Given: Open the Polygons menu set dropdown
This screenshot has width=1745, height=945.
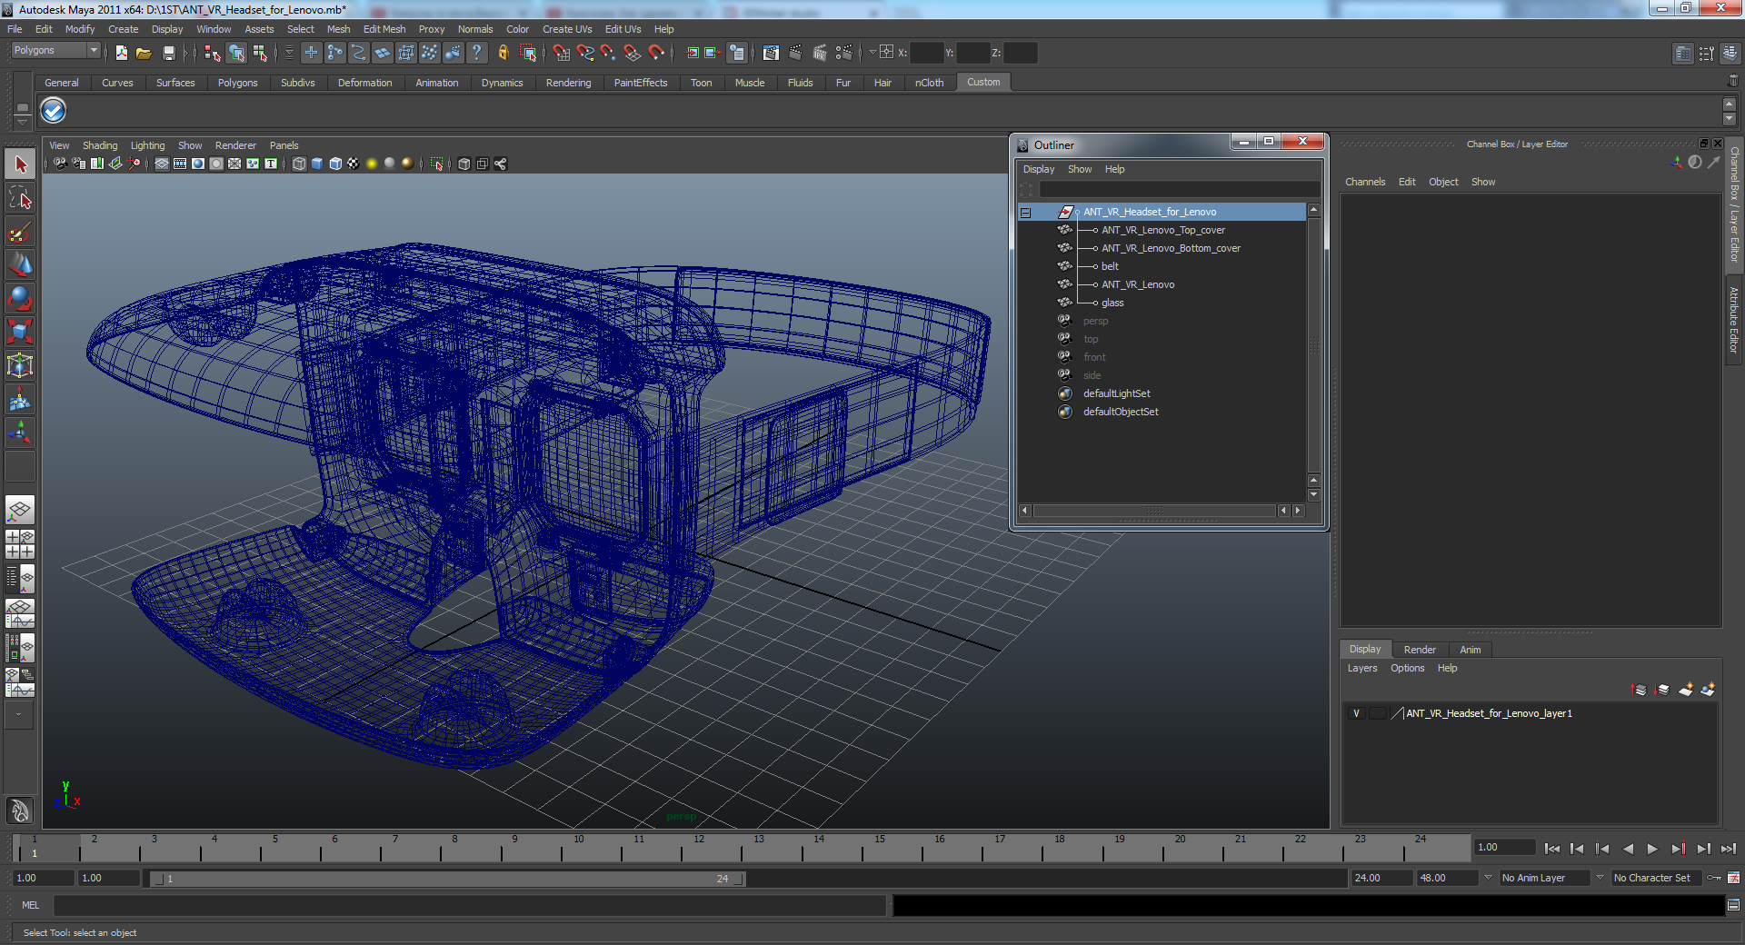Looking at the screenshot, I should point(93,51).
